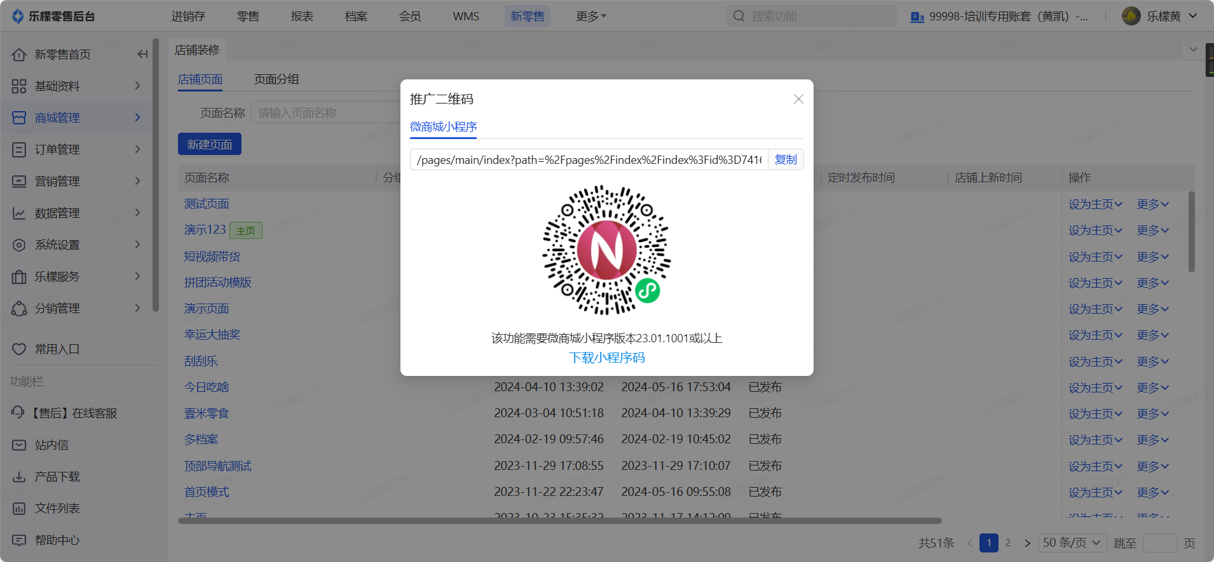The height and width of the screenshot is (562, 1214).
Task: Click the mini program path text field
Action: (x=589, y=160)
